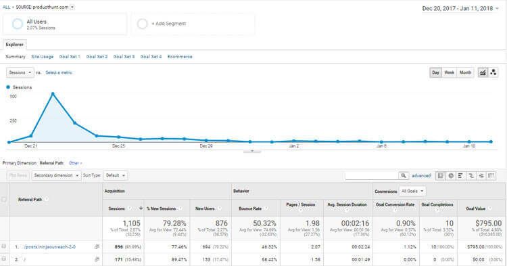Select the Performance bar view icon
The width and height of the screenshot is (507, 266).
[x=460, y=175]
